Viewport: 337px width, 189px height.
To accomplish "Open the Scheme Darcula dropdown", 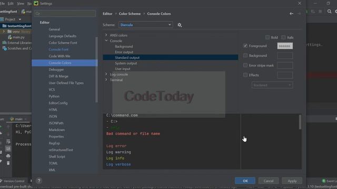I will pos(145,25).
